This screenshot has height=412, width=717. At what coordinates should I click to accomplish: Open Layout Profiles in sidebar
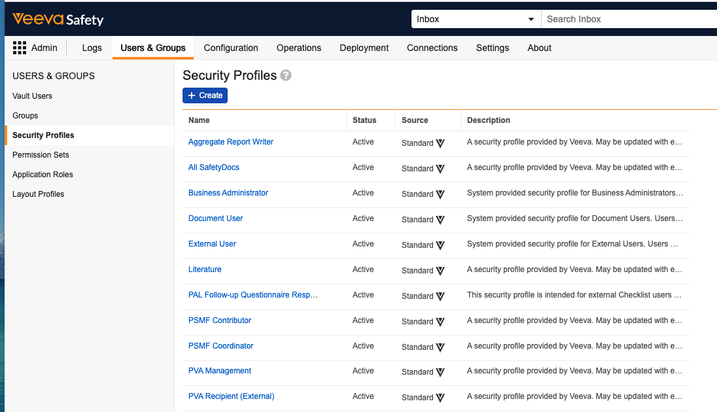tap(38, 194)
